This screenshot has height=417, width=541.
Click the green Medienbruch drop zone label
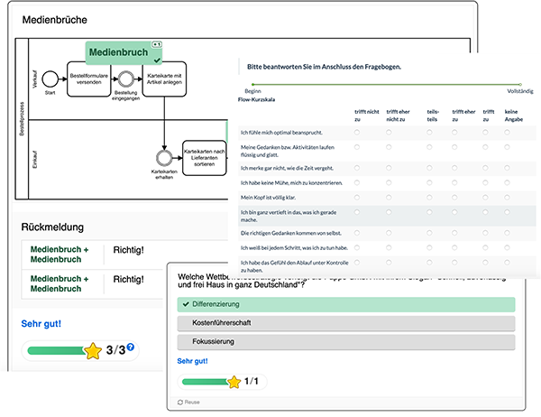click(124, 53)
